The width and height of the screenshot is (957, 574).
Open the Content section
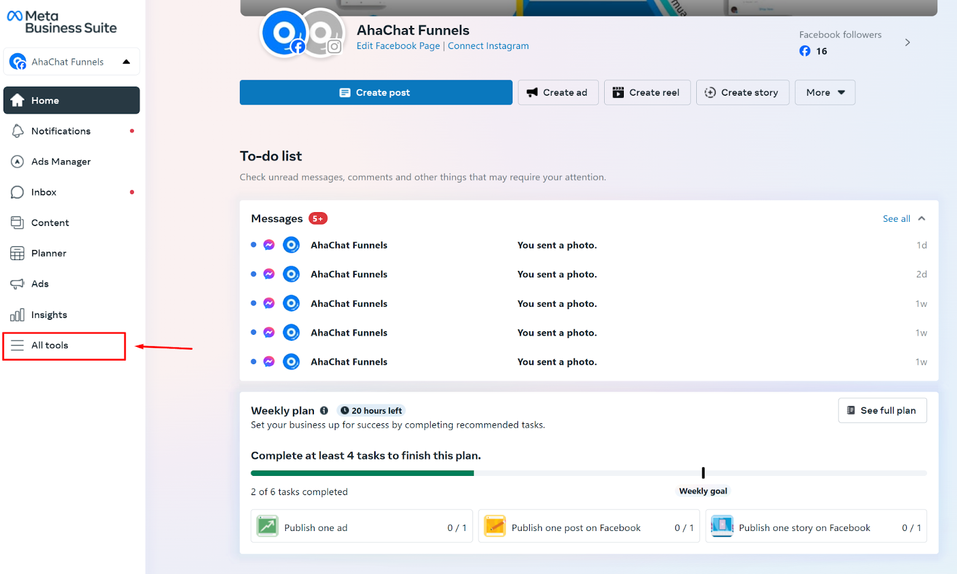pos(72,222)
